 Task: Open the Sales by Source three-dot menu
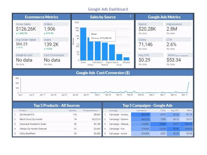[130, 16]
